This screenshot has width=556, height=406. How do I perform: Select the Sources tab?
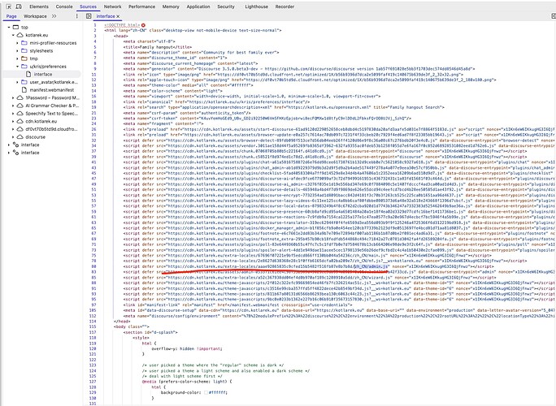point(88,6)
